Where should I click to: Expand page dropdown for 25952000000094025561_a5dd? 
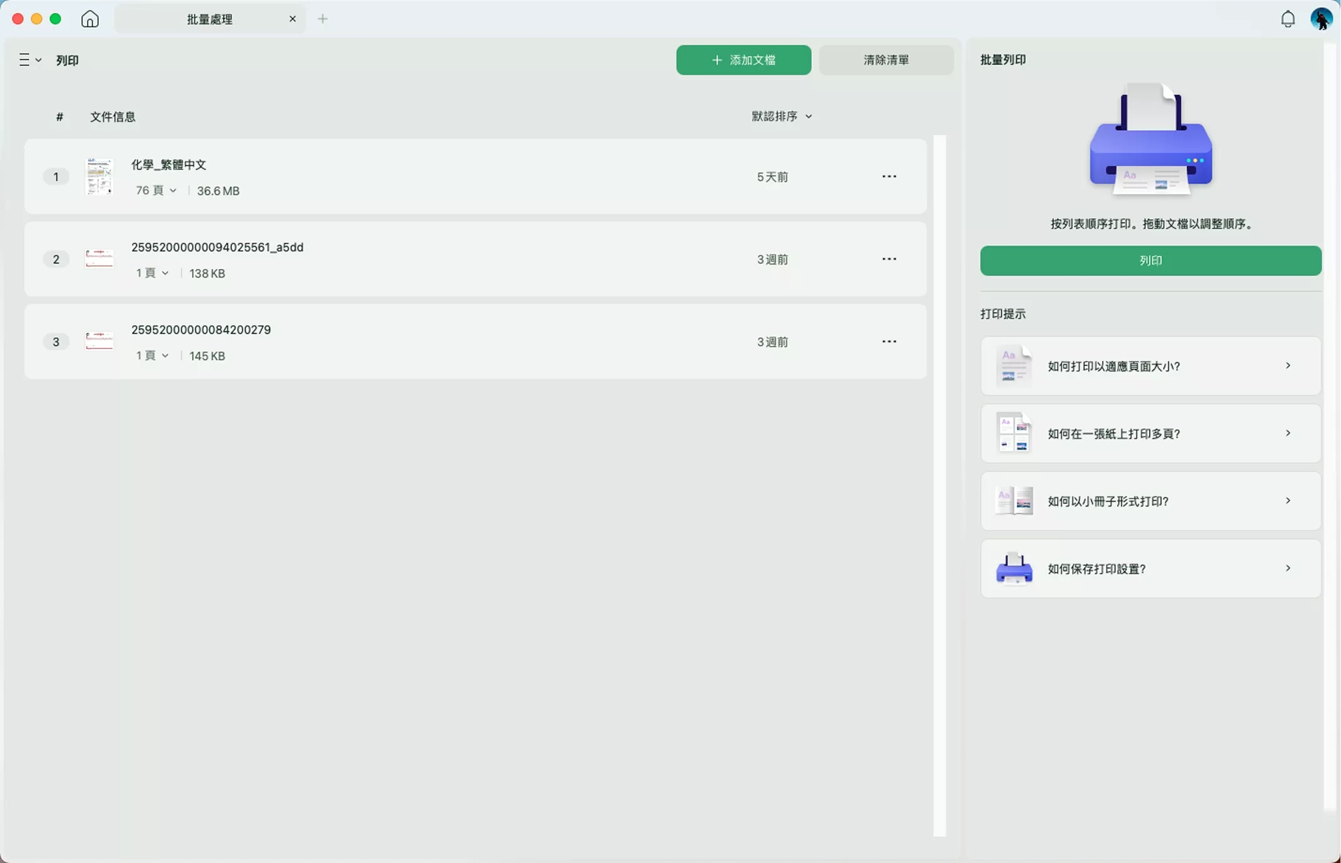153,273
